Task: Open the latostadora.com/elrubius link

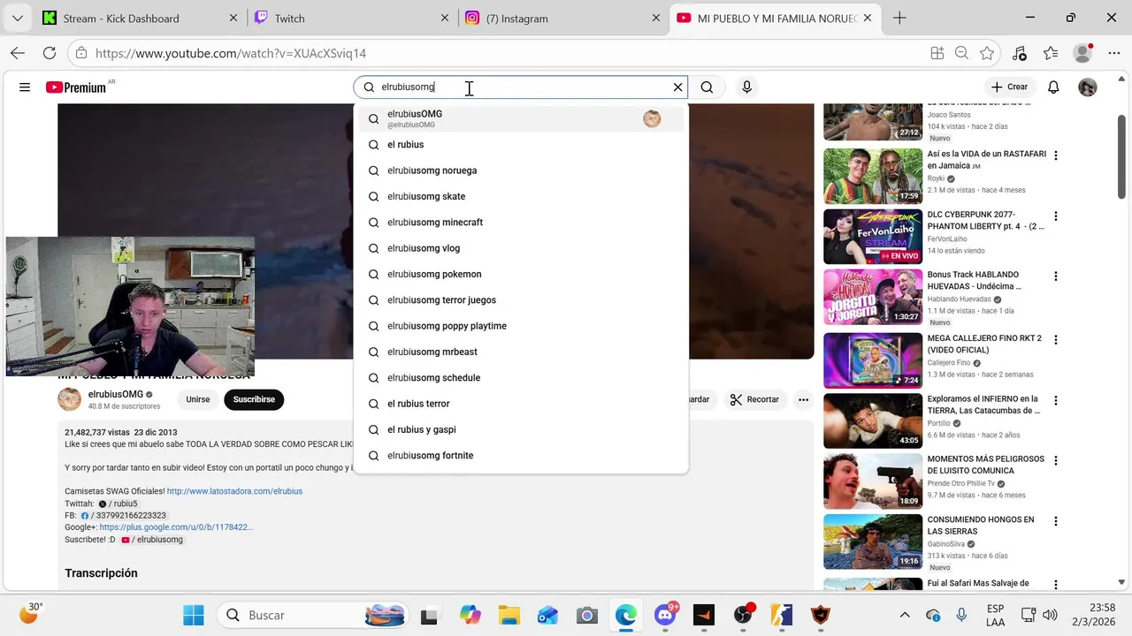Action: point(234,491)
